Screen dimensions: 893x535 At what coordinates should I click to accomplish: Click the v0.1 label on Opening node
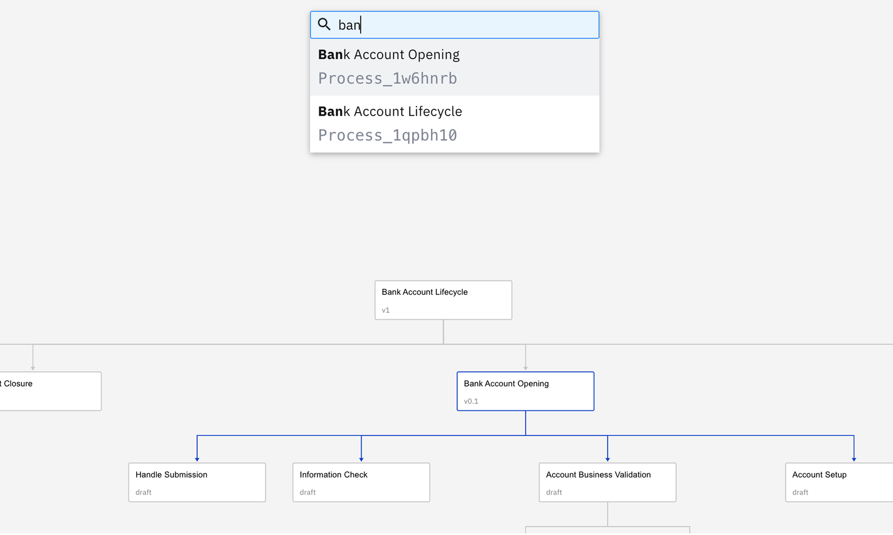(x=471, y=401)
